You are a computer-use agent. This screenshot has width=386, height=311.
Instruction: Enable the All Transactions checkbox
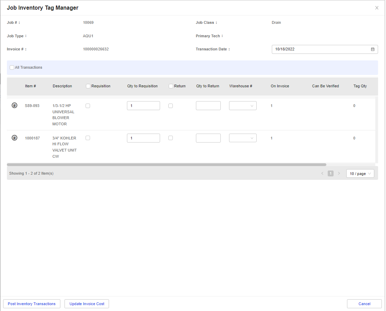click(x=12, y=67)
